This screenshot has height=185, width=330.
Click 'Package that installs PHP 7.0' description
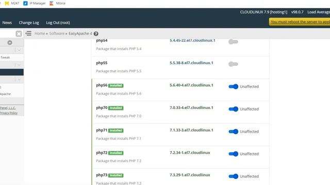[119, 116]
